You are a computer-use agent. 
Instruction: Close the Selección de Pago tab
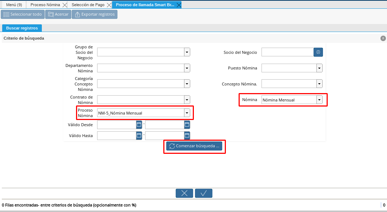[x=109, y=5]
